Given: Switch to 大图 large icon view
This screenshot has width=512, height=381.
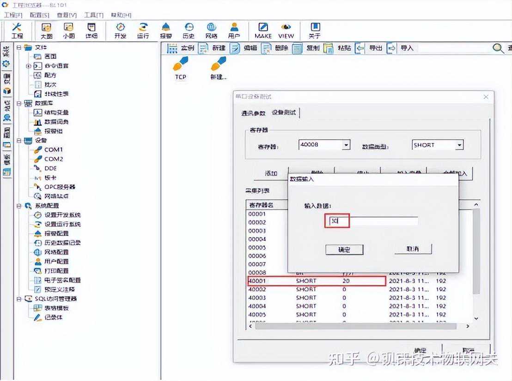Looking at the screenshot, I should click(46, 30).
